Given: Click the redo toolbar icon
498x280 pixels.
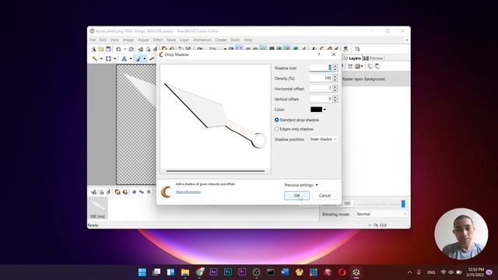Looking at the screenshot, I should [x=132, y=49].
